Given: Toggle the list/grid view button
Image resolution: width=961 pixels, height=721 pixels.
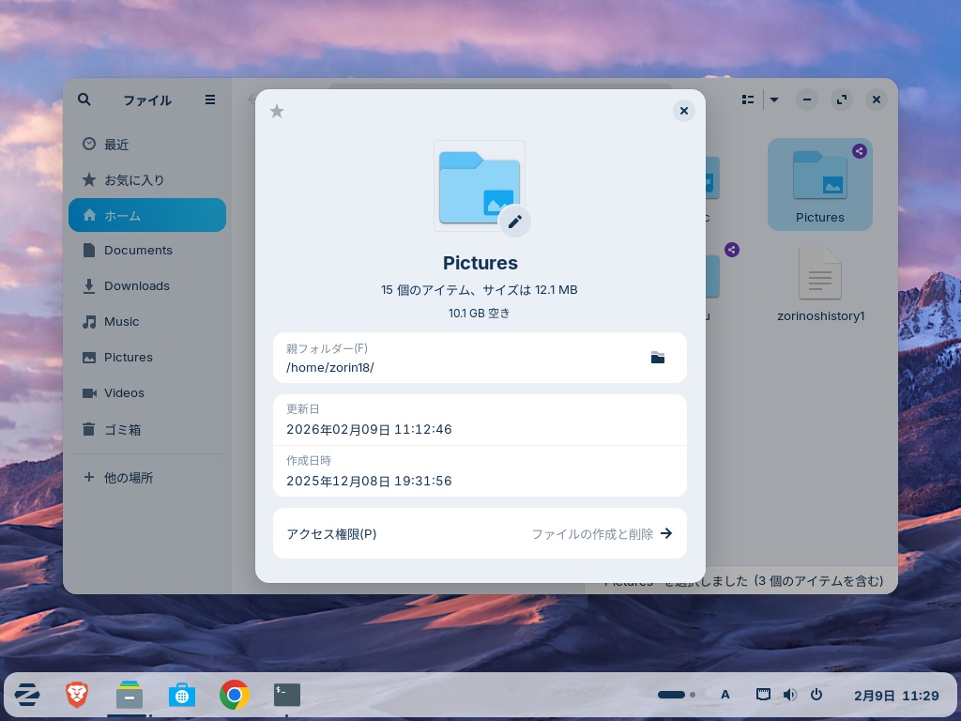Looking at the screenshot, I should click(748, 100).
